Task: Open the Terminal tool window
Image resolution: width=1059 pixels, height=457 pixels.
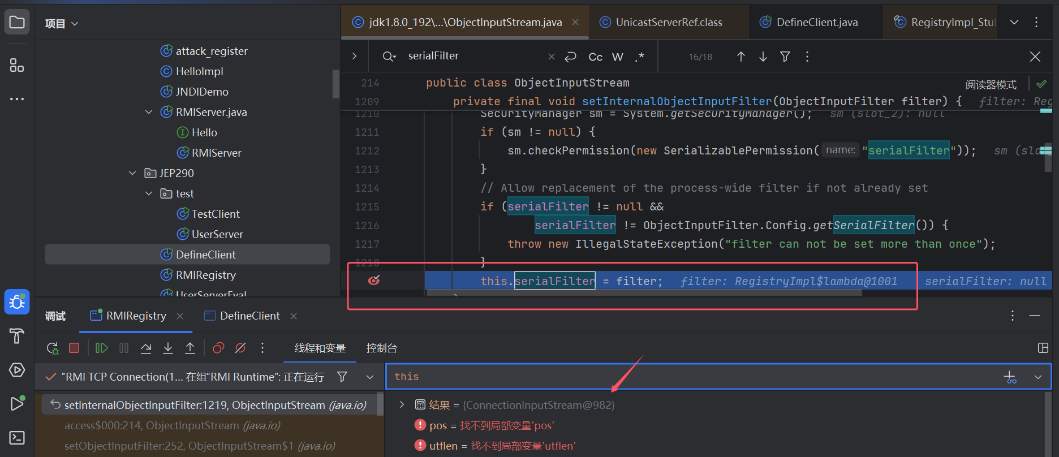Action: point(17,437)
